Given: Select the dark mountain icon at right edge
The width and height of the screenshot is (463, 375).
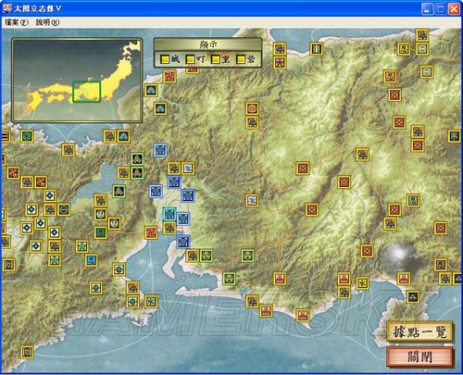Looking at the screenshot, I should coord(454,136).
